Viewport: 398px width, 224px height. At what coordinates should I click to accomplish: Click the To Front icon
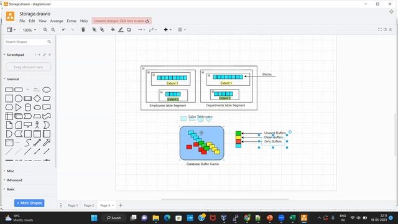coord(94,30)
